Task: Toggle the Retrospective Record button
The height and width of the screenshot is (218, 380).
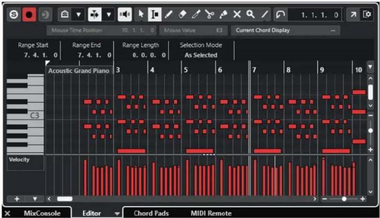Action: (x=45, y=15)
